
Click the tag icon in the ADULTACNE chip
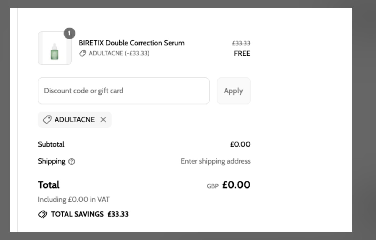pyautogui.click(x=47, y=120)
